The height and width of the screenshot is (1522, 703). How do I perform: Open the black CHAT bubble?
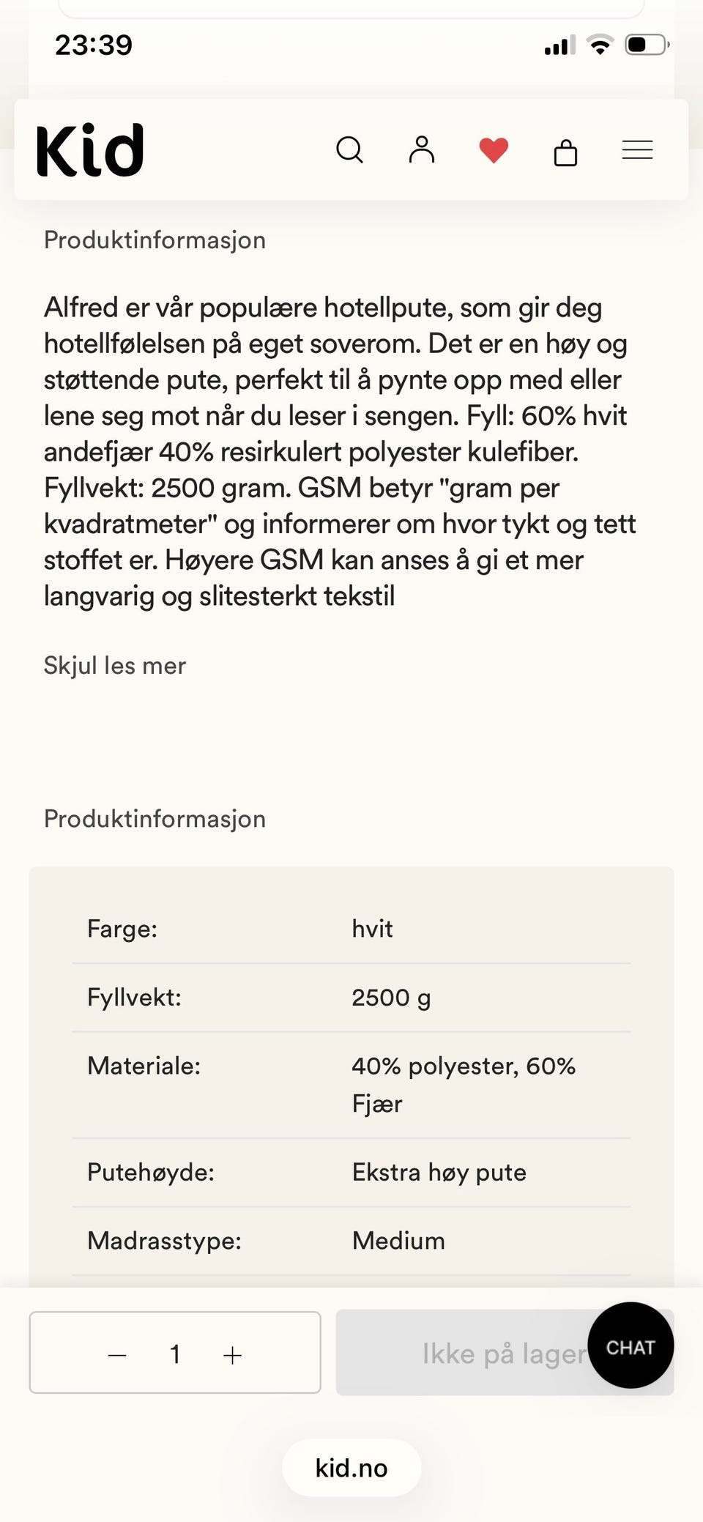[631, 1345]
